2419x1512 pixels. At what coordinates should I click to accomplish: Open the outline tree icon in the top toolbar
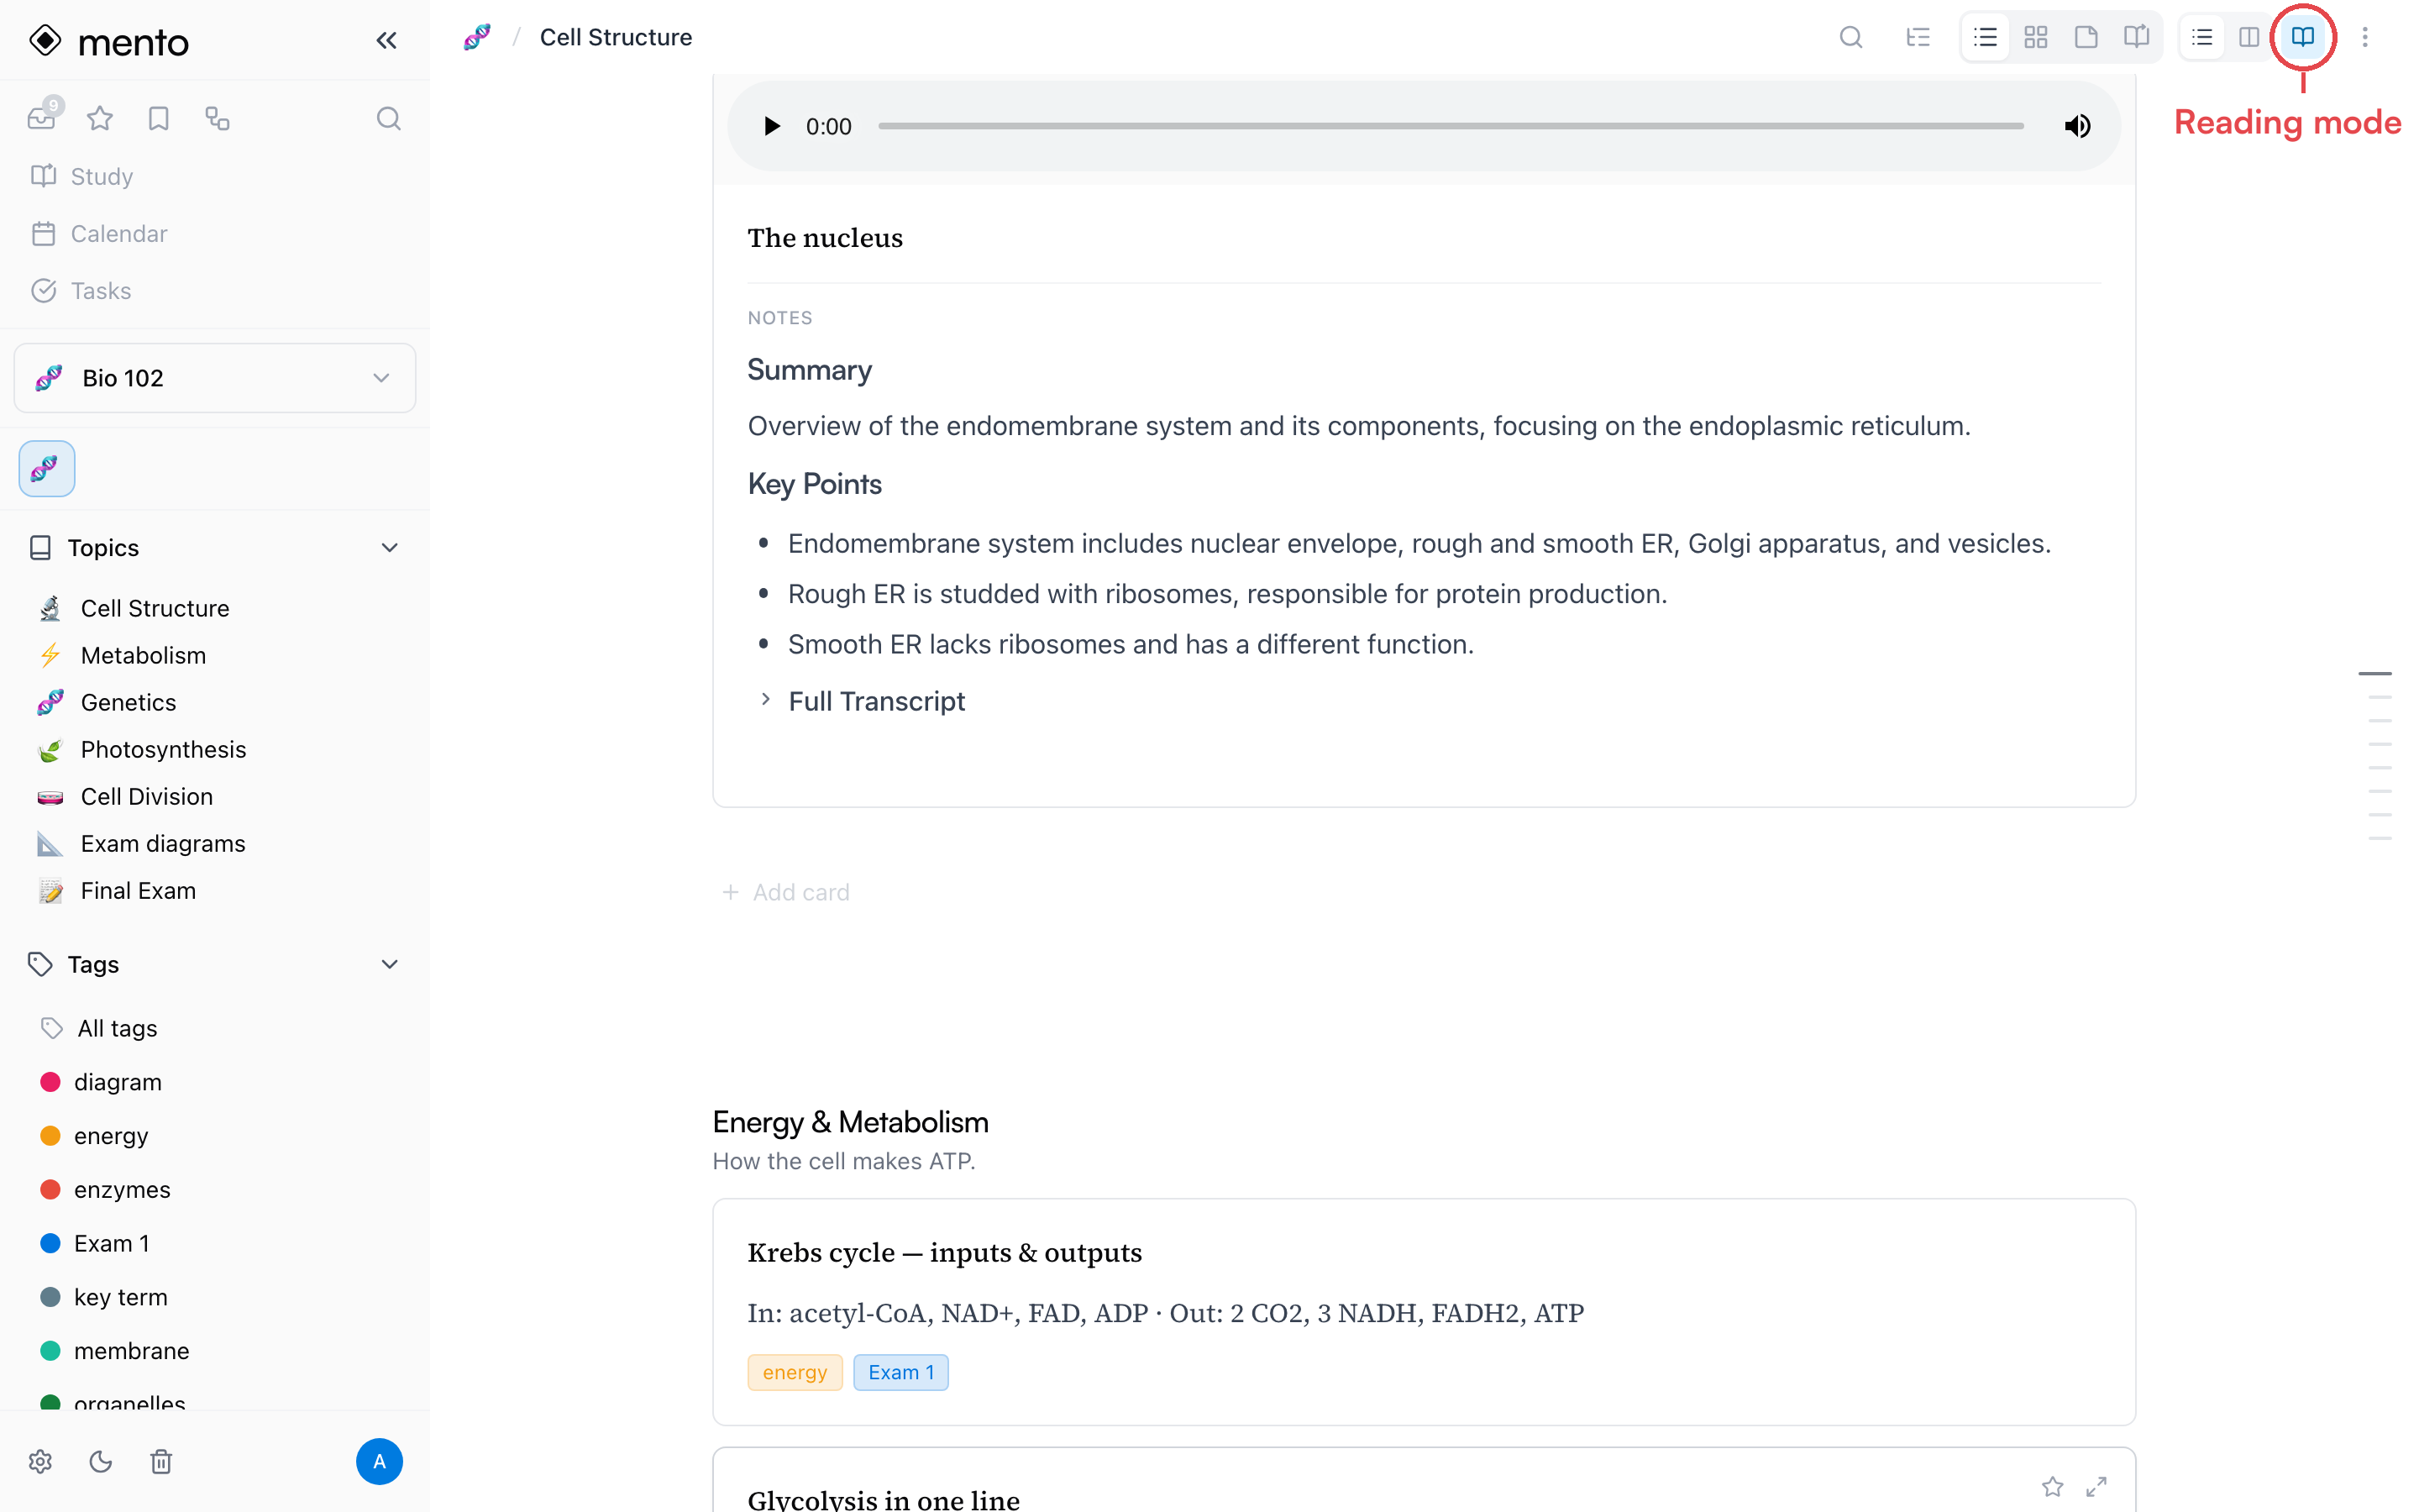(1918, 37)
